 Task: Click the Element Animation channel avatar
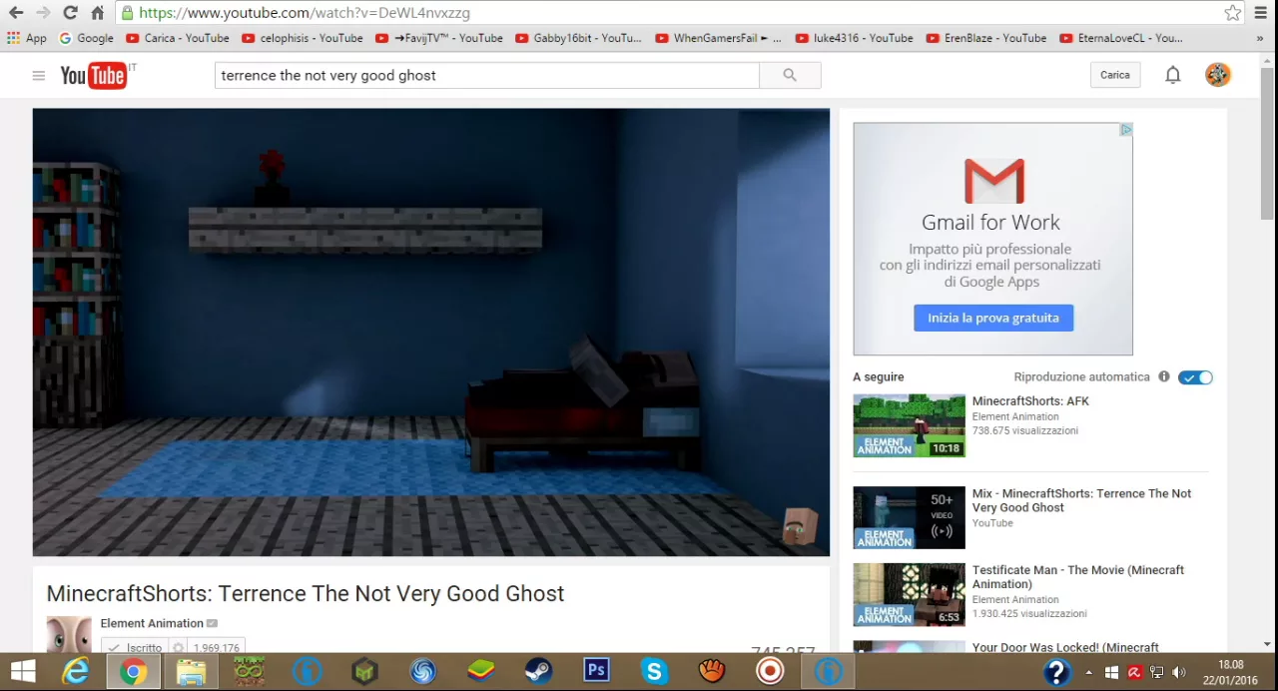click(x=69, y=634)
